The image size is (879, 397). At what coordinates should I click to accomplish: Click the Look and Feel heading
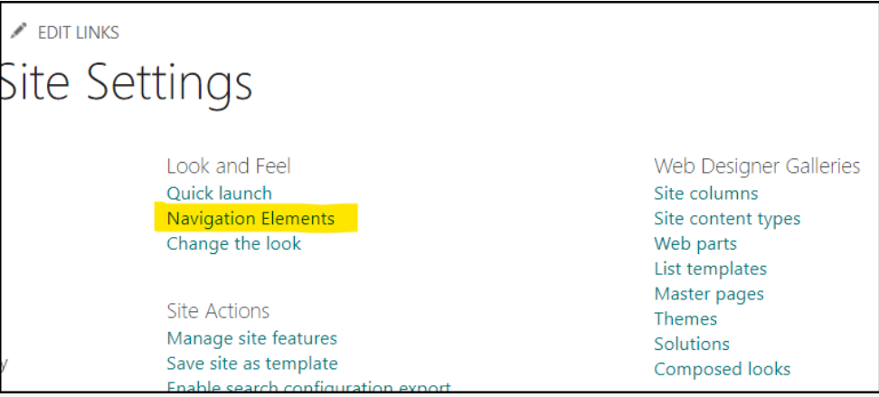pyautogui.click(x=229, y=166)
